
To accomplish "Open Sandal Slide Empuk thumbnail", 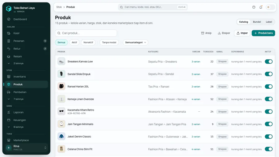I will [61, 74].
